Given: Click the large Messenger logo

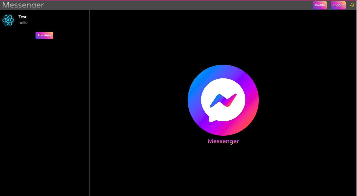Looking at the screenshot, I should [x=223, y=100].
